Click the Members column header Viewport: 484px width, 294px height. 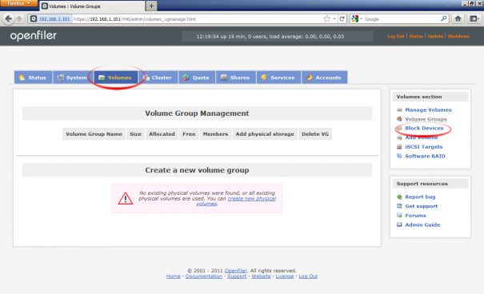click(215, 134)
